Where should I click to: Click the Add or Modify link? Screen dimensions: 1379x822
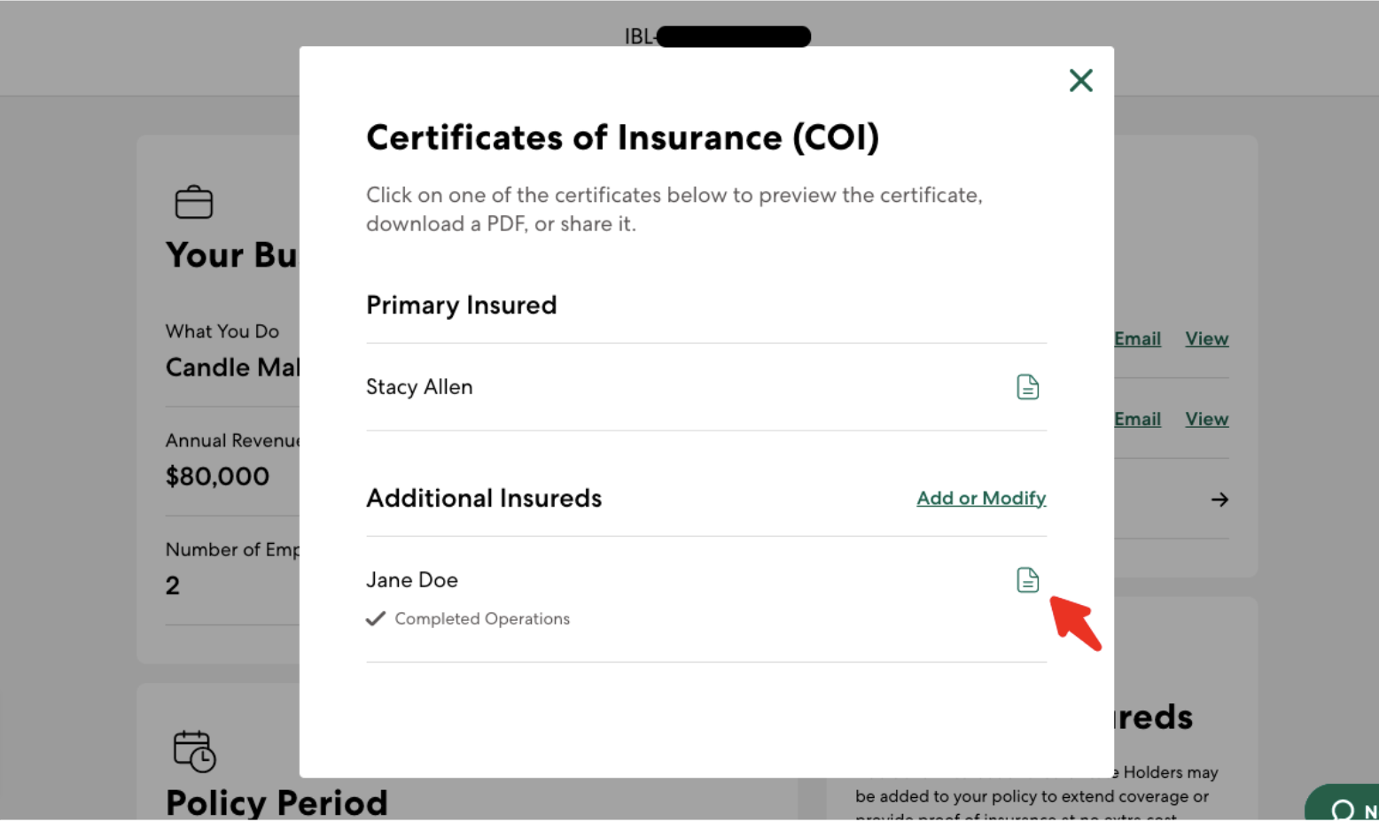point(981,498)
